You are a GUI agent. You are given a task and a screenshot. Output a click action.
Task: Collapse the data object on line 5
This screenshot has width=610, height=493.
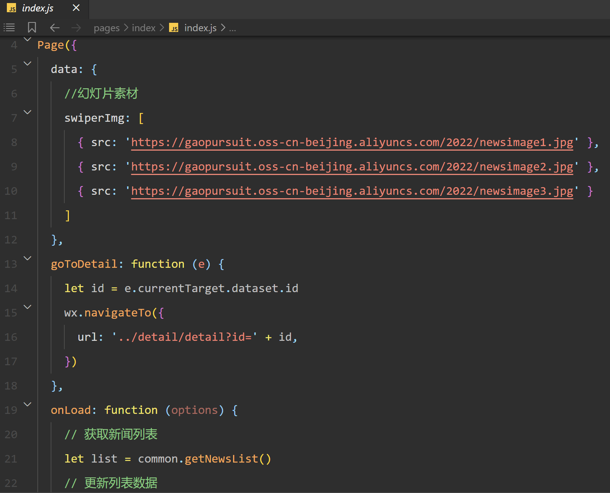point(27,64)
